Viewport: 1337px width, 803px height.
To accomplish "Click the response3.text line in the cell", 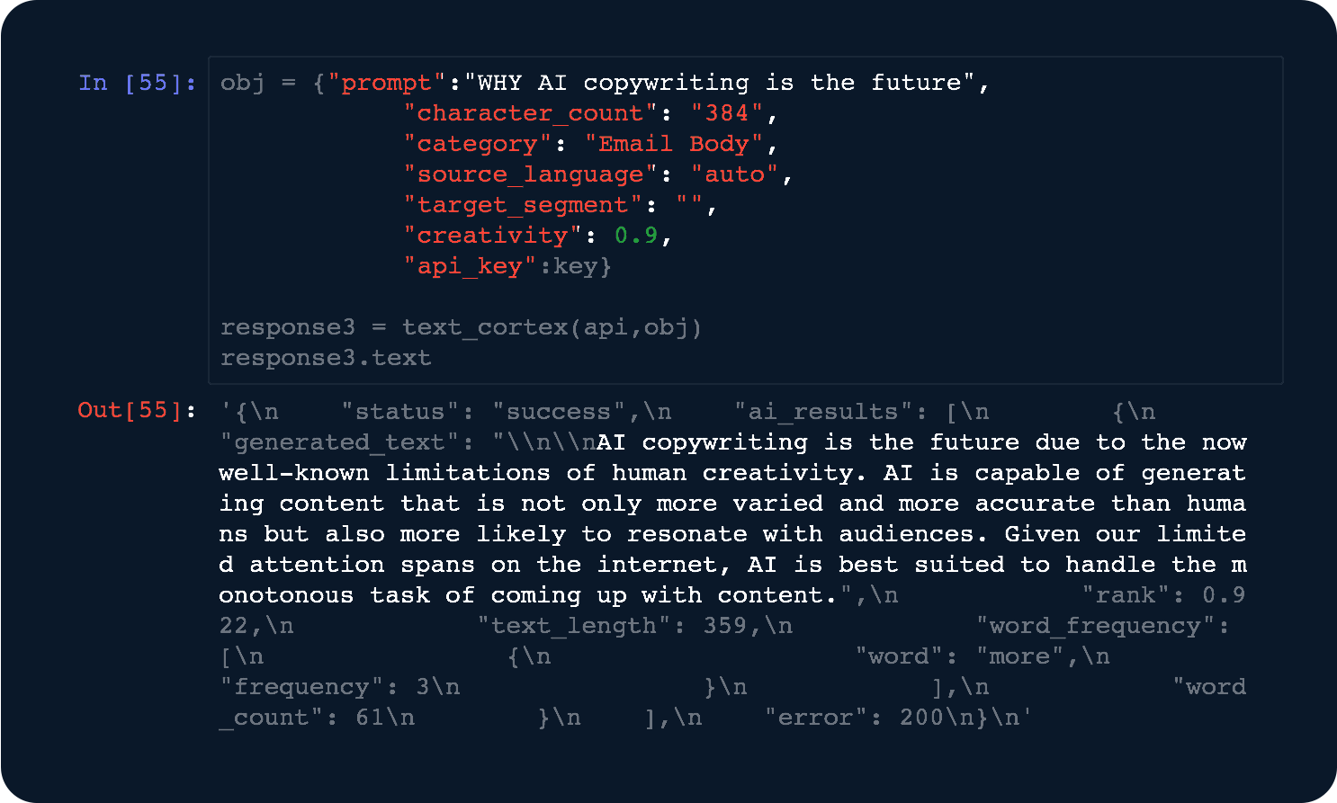I will point(326,358).
